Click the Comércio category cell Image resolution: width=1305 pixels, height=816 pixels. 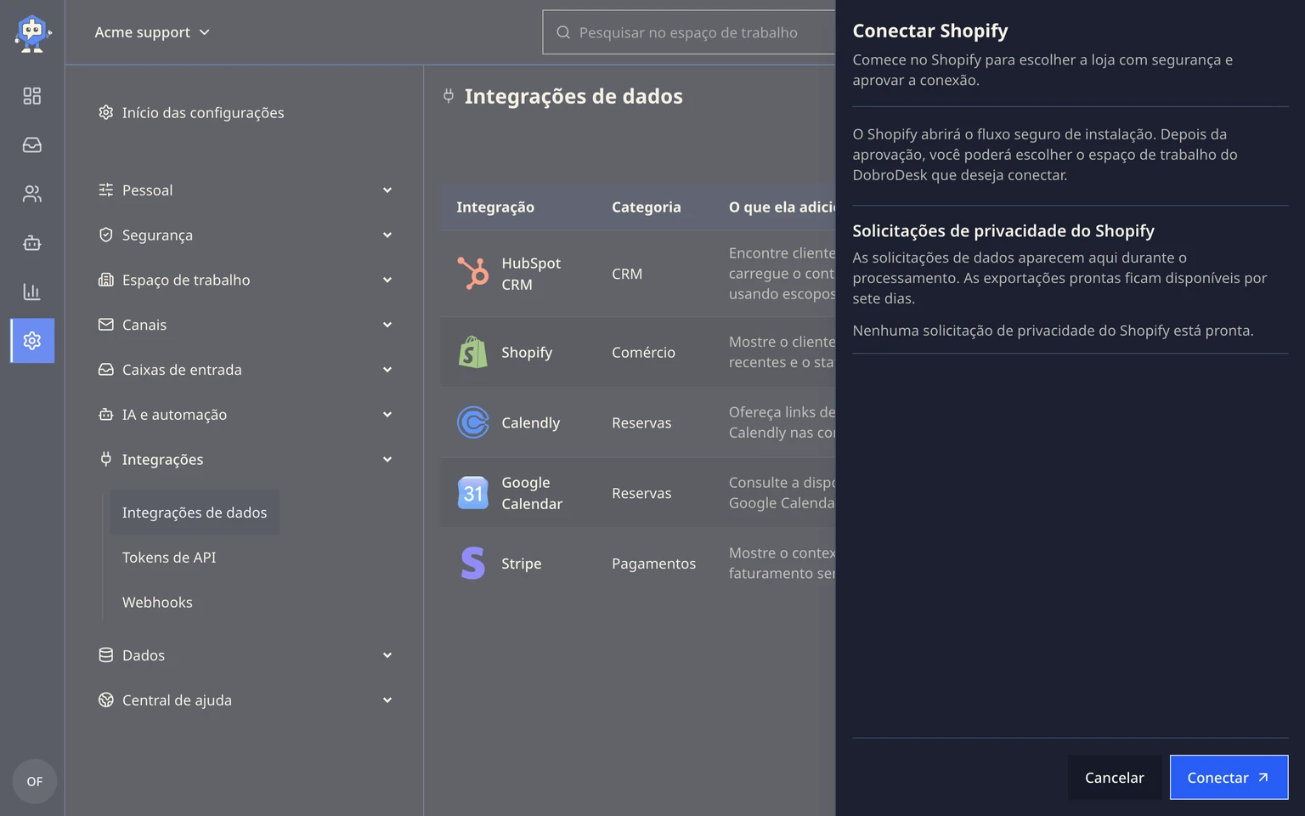click(x=643, y=352)
